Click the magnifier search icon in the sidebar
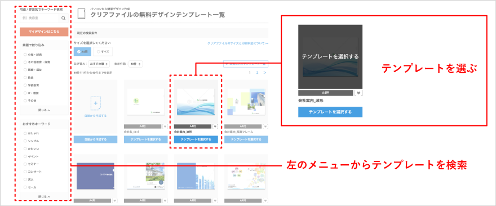Screen dimensions: 496x206 63,19
